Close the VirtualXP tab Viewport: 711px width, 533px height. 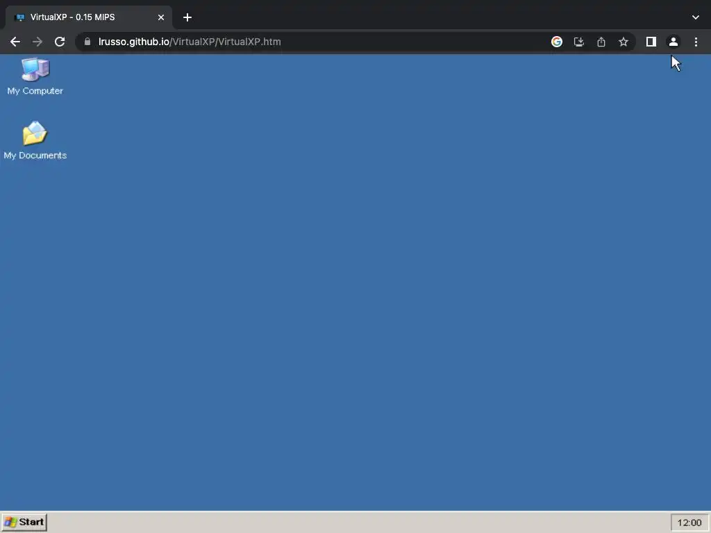click(161, 17)
